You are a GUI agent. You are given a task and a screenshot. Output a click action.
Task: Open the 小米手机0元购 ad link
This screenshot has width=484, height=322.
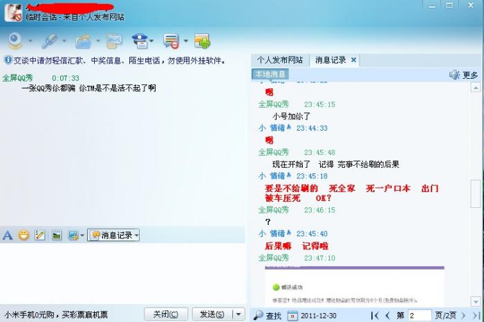click(56, 314)
